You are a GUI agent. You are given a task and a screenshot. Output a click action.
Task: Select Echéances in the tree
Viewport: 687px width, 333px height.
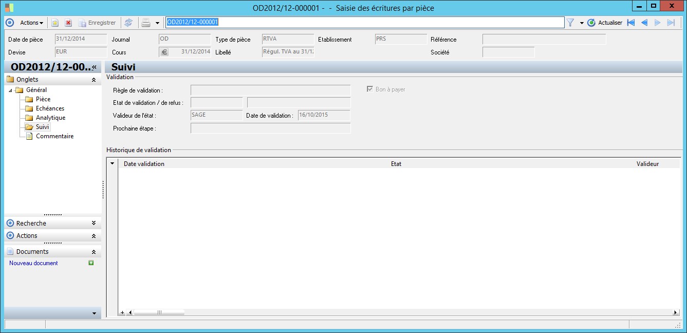[x=50, y=108]
